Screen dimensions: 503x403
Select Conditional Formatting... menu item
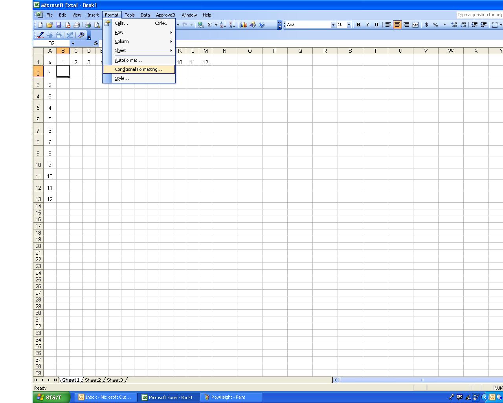pos(139,69)
